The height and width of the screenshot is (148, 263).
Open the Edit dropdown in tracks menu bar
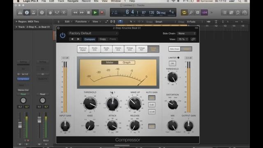point(69,22)
